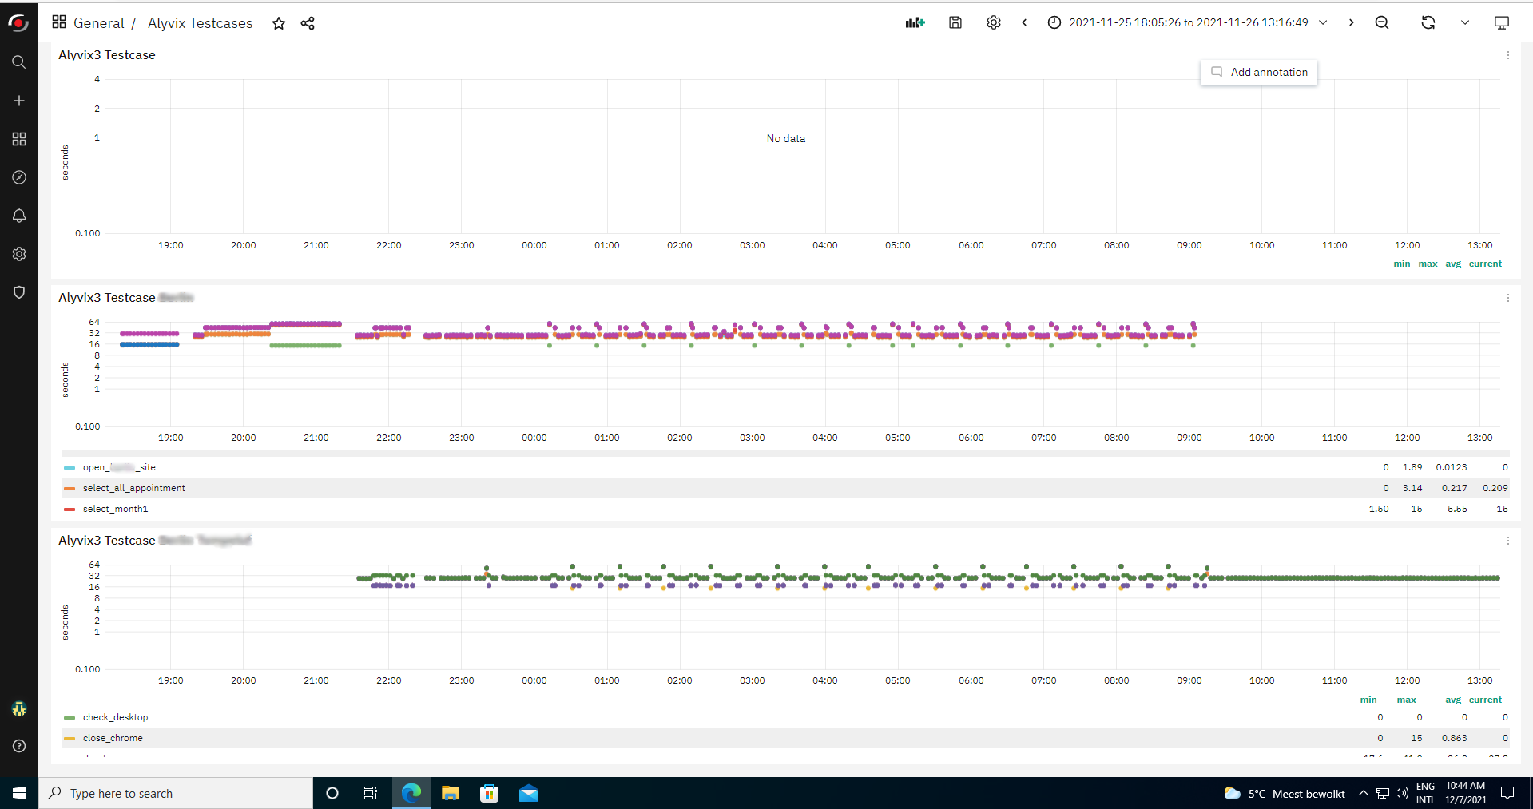Screen dimensions: 1533x809
Task: Zoom out the time range
Action: click(1381, 22)
